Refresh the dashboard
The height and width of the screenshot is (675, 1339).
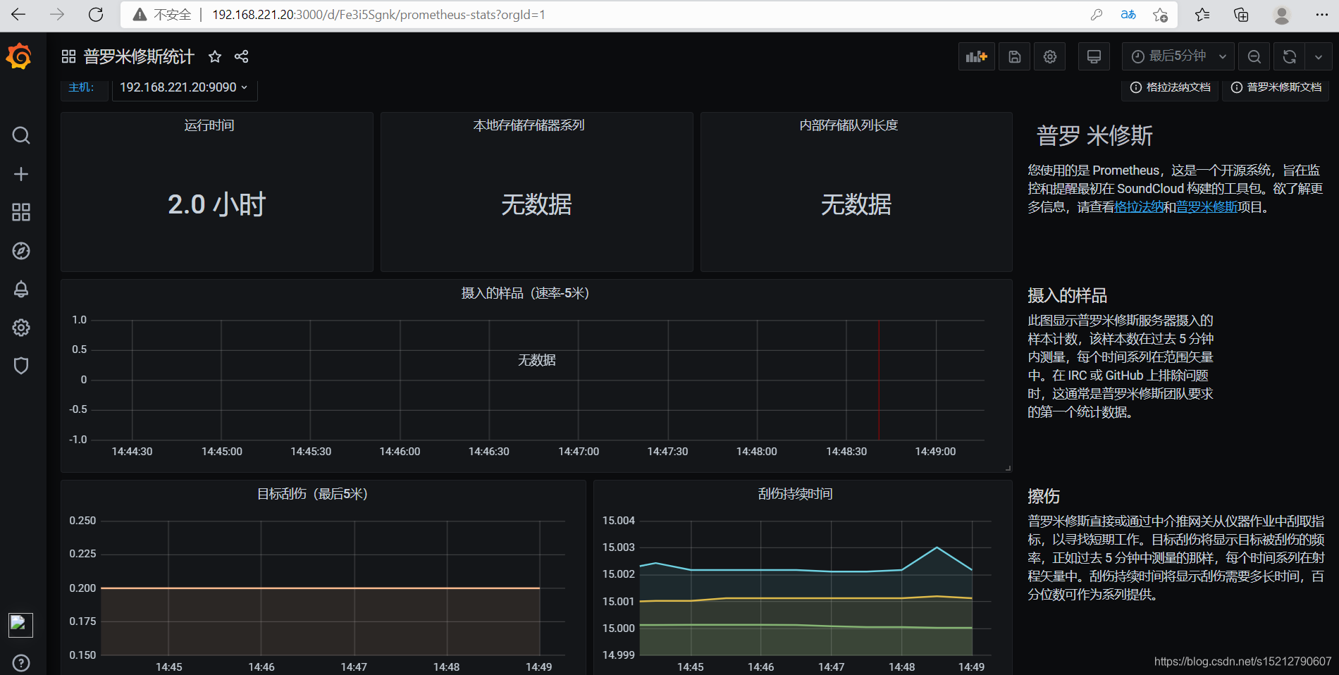coord(1290,56)
